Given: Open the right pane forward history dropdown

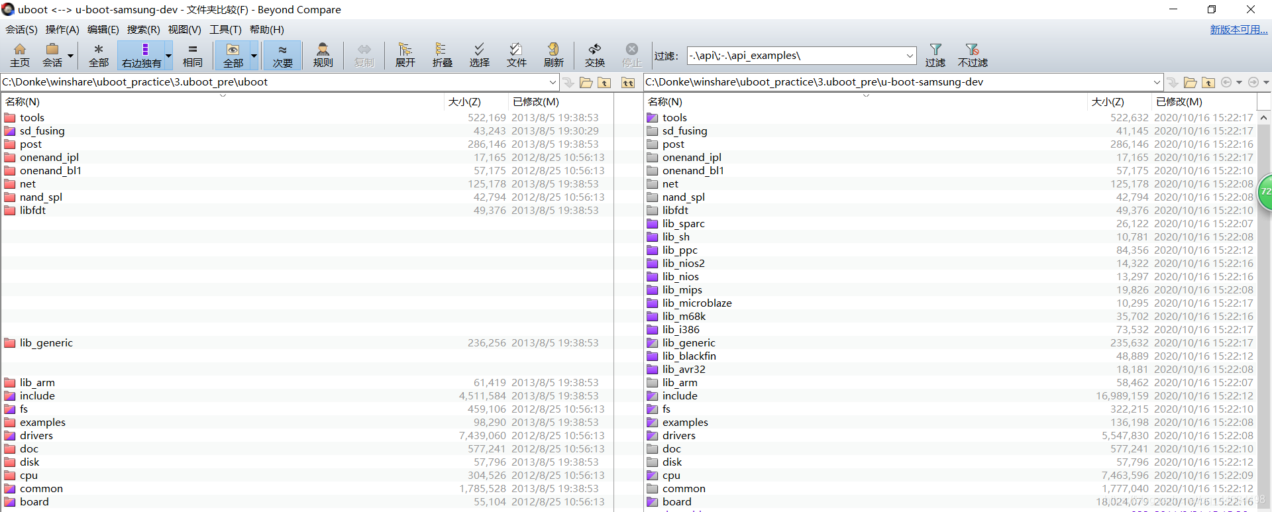Looking at the screenshot, I should (1266, 82).
